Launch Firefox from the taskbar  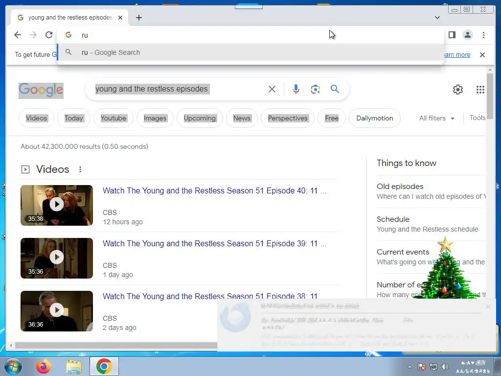44,366
